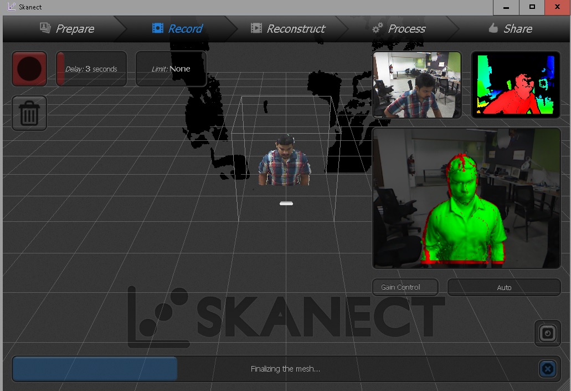This screenshot has height=391, width=571.
Task: Delete the scan using the trash icon
Action: pos(29,113)
